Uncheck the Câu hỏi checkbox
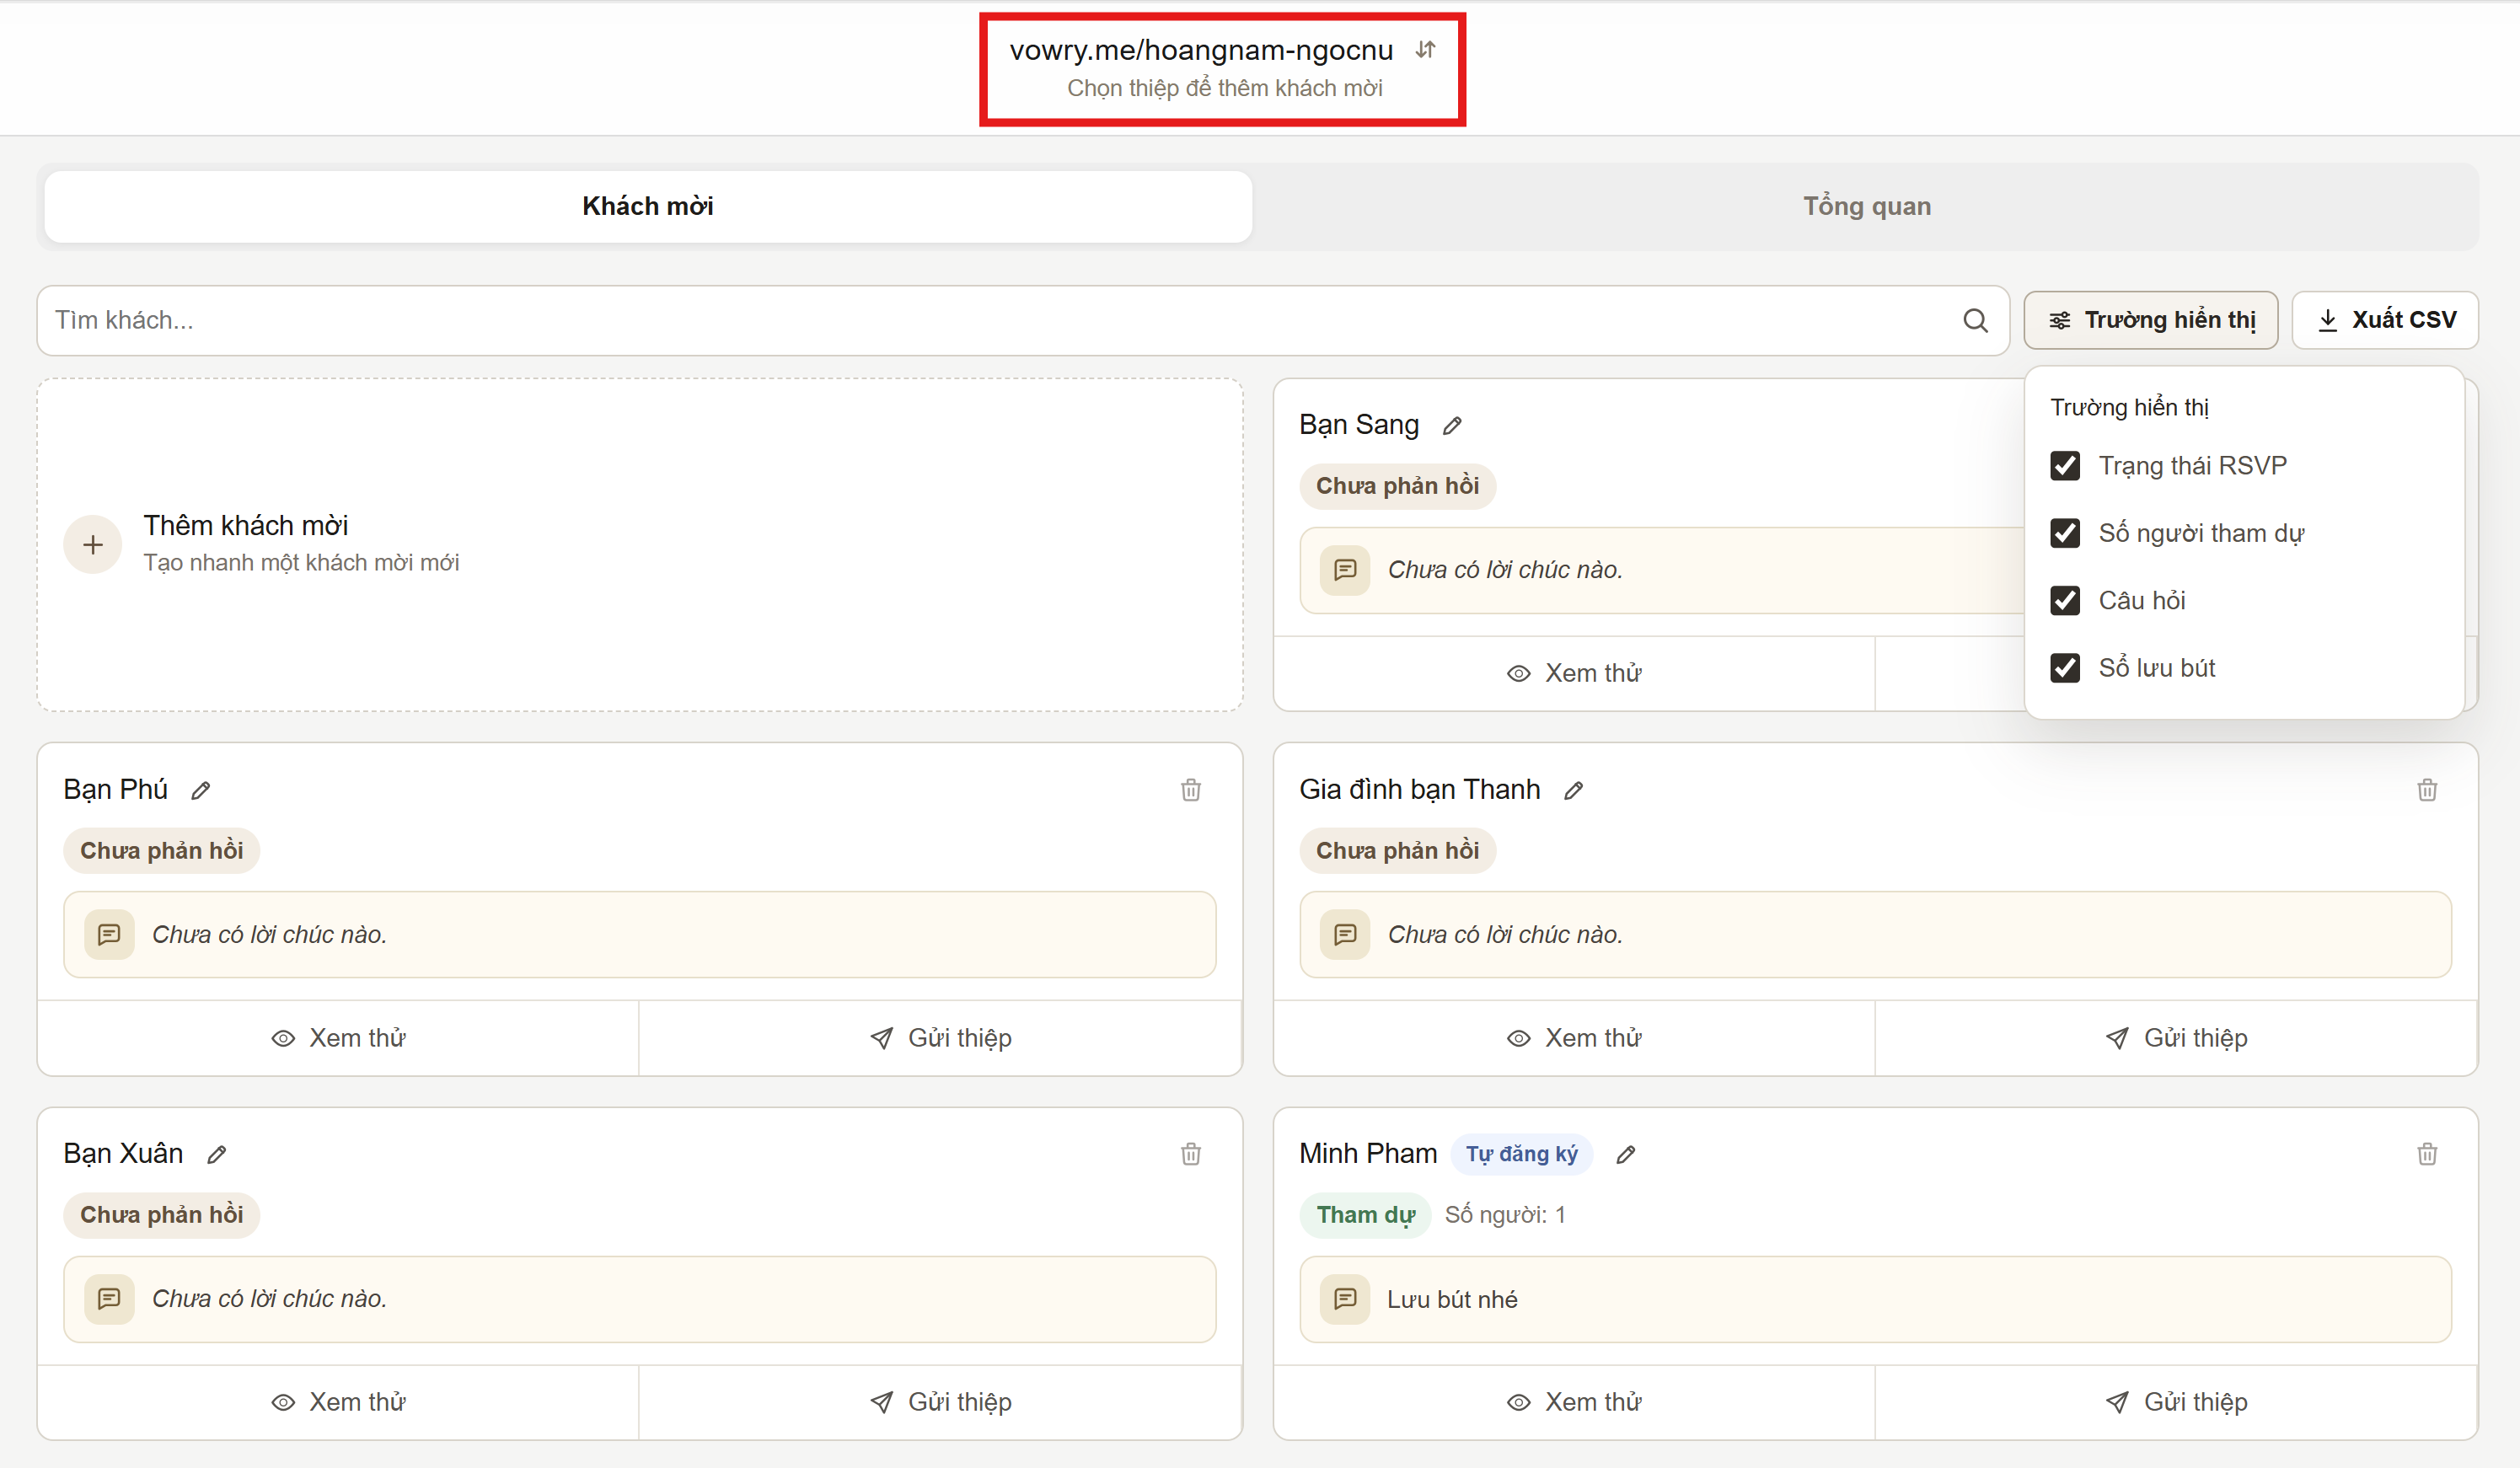The width and height of the screenshot is (2520, 1468). pyautogui.click(x=2065, y=600)
